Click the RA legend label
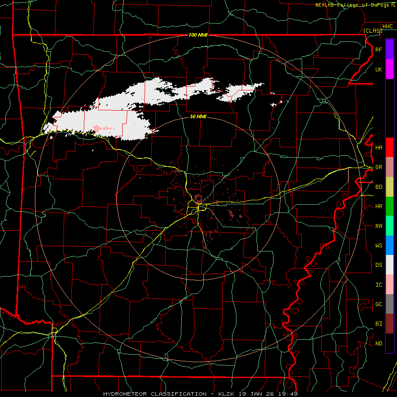Screen dimensions: 397x397 click(378, 226)
